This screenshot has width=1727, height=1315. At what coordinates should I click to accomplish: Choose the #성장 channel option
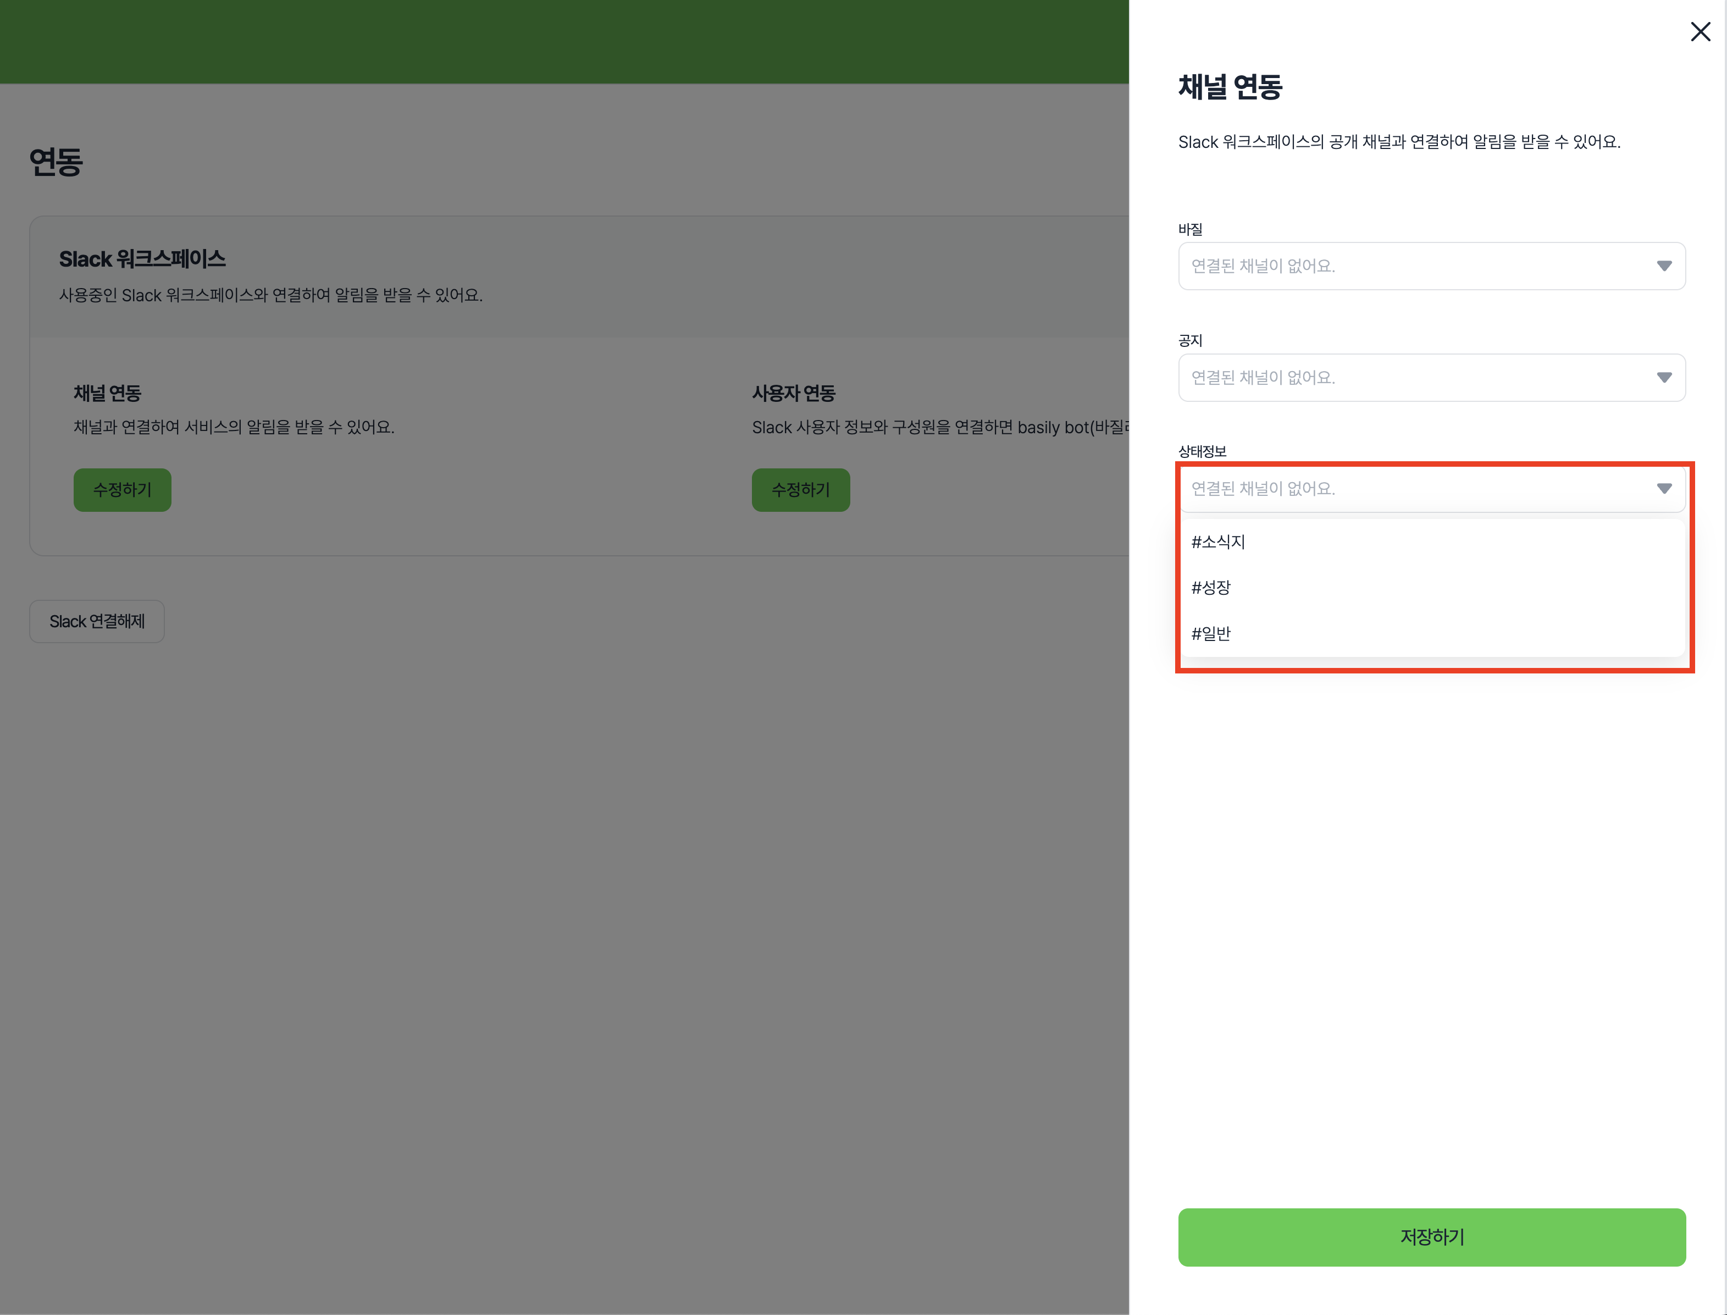tap(1211, 588)
